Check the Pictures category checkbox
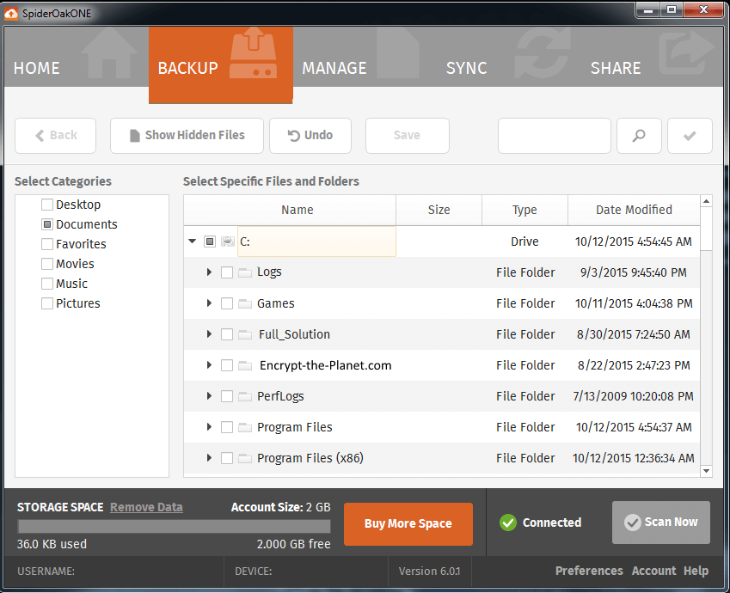 pos(47,303)
